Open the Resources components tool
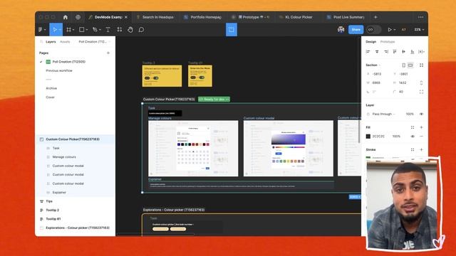 [120, 30]
